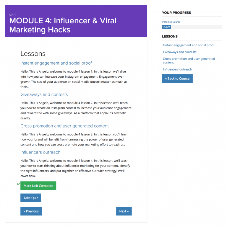Click the 14.63% course progress bar

click(192, 27)
